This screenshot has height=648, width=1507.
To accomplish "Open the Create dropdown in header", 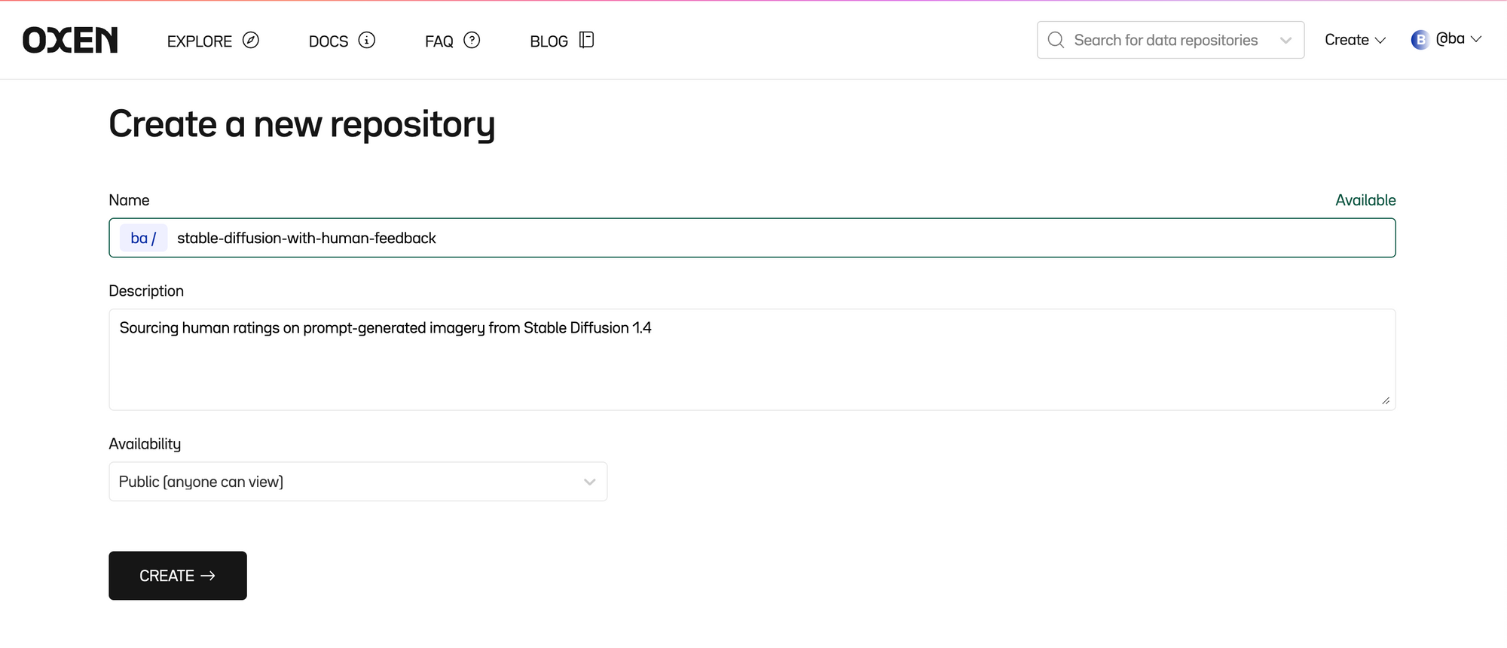I will click(1355, 40).
